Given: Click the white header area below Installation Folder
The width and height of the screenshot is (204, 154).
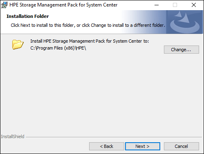Looking at the screenshot, I should 61,31.
